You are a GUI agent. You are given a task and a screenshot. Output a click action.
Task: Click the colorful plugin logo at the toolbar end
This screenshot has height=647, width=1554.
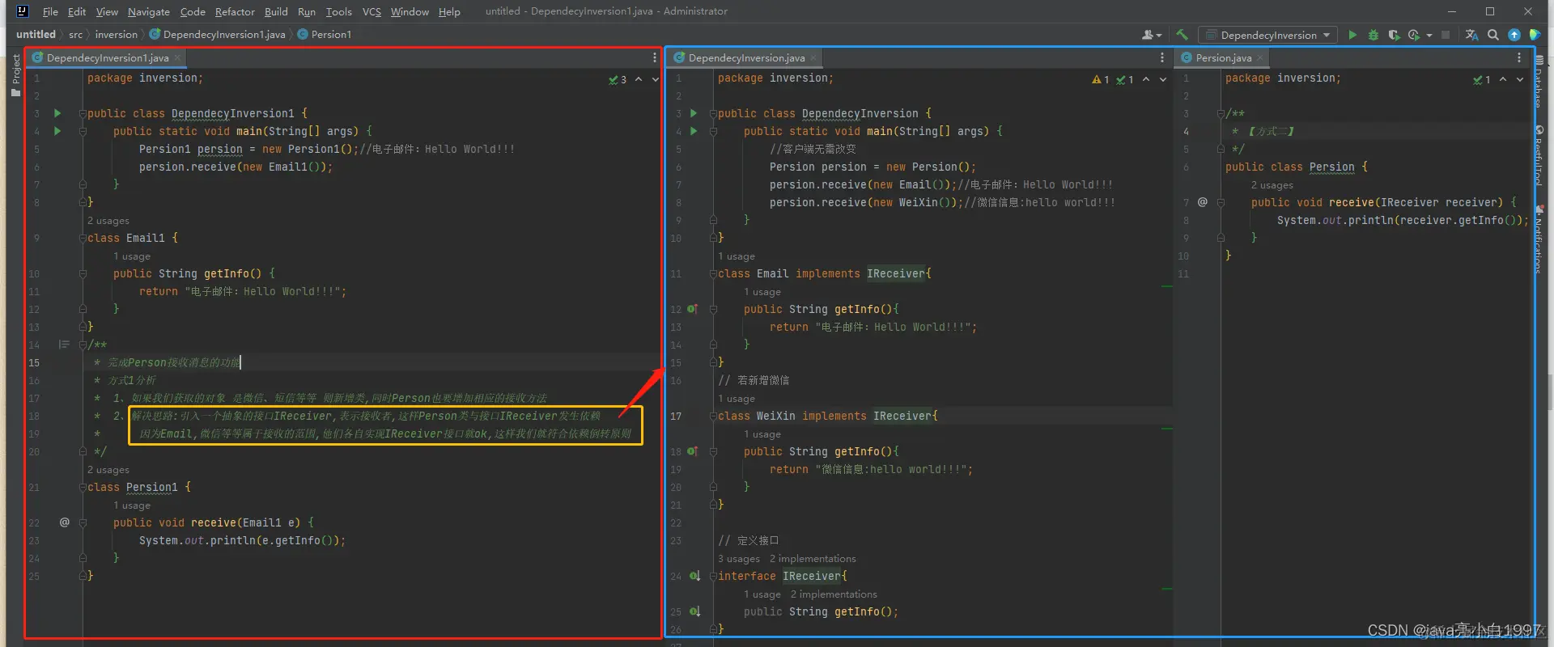[1535, 35]
